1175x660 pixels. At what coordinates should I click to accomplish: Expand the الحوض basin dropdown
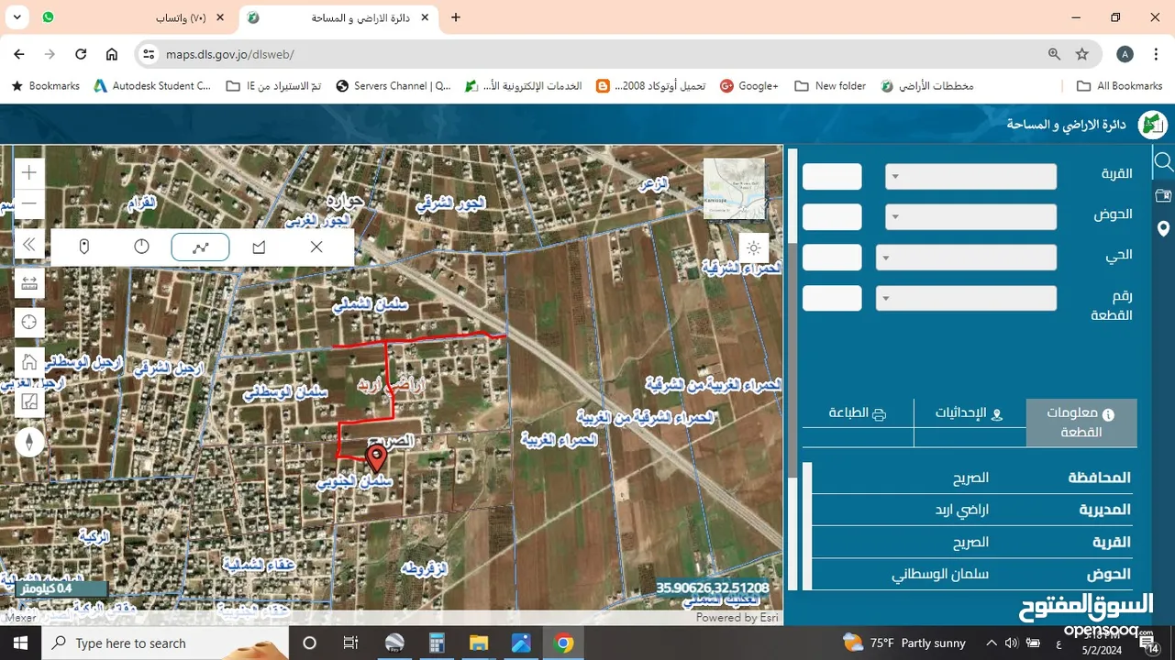(x=970, y=217)
